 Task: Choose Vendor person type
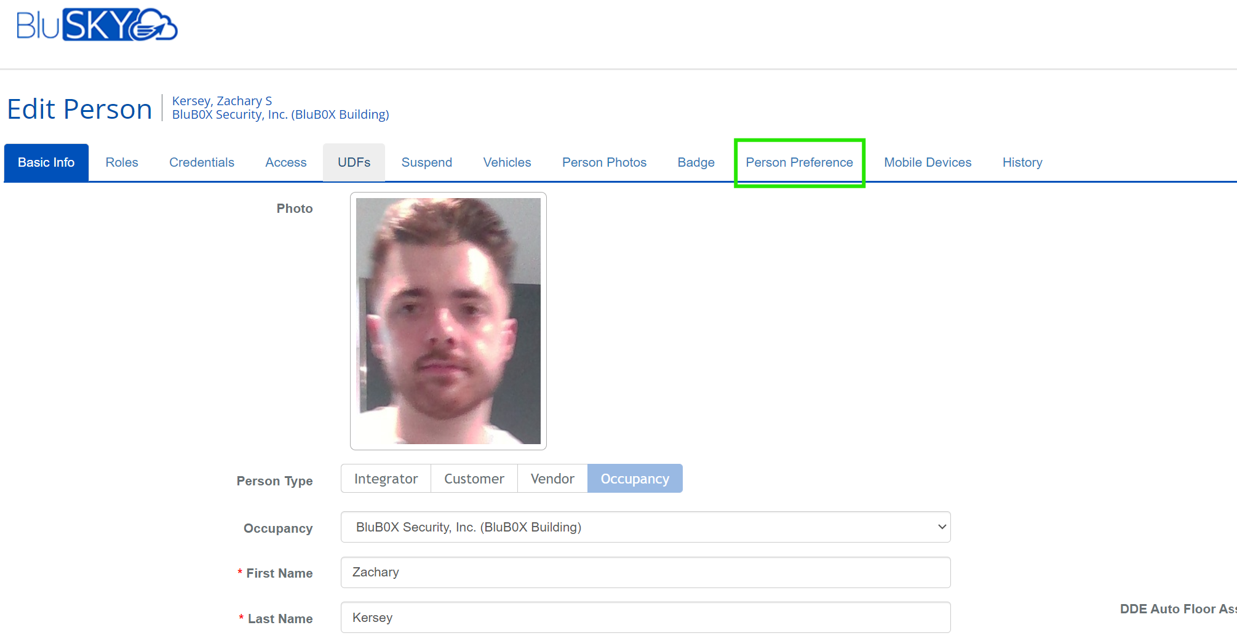552,479
